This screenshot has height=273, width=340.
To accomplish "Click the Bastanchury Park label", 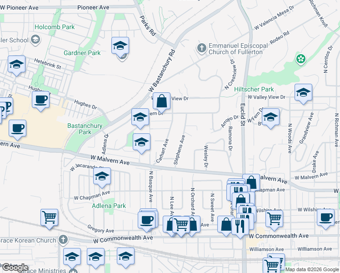I will 85,129.
